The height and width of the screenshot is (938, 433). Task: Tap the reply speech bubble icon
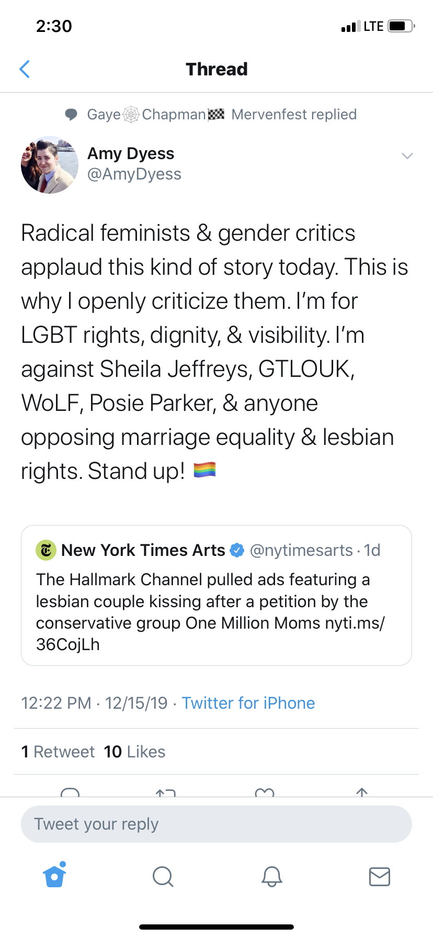(x=70, y=792)
